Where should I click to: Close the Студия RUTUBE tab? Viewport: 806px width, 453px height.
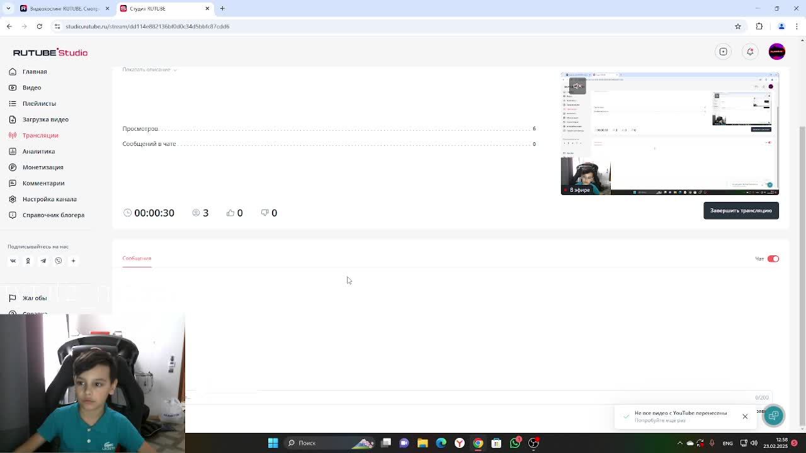tap(207, 8)
